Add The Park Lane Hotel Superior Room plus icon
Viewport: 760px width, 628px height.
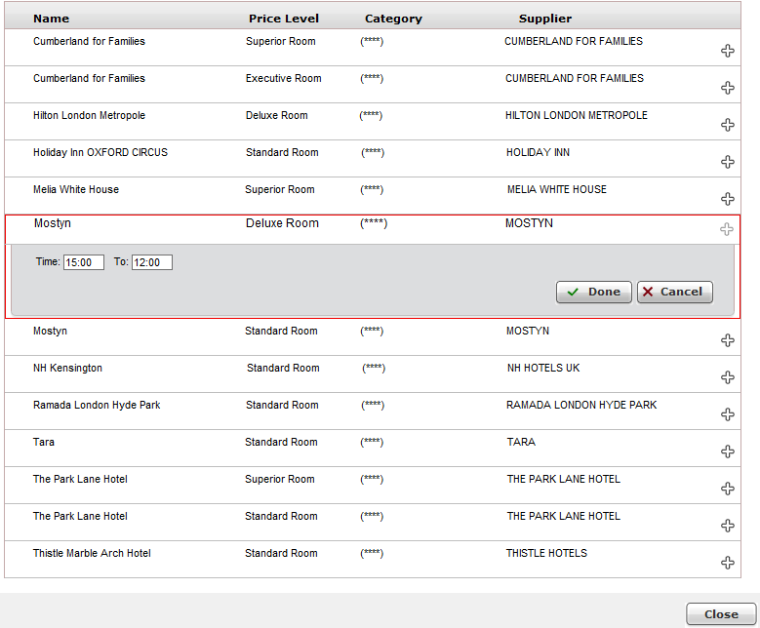728,489
